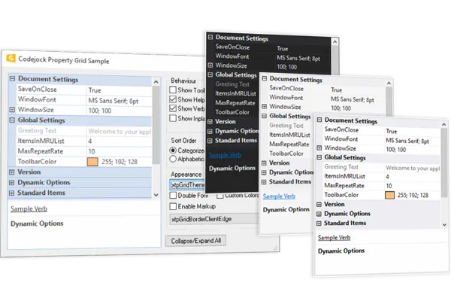The height and width of the screenshot is (301, 451).
Task: Expand WindowSize in the dark theme grid
Action: 210,65
